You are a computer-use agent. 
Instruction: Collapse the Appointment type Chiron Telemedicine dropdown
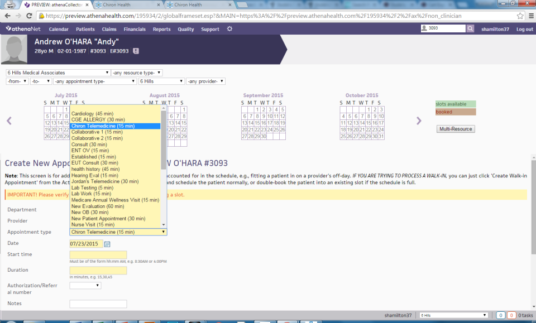coord(118,232)
